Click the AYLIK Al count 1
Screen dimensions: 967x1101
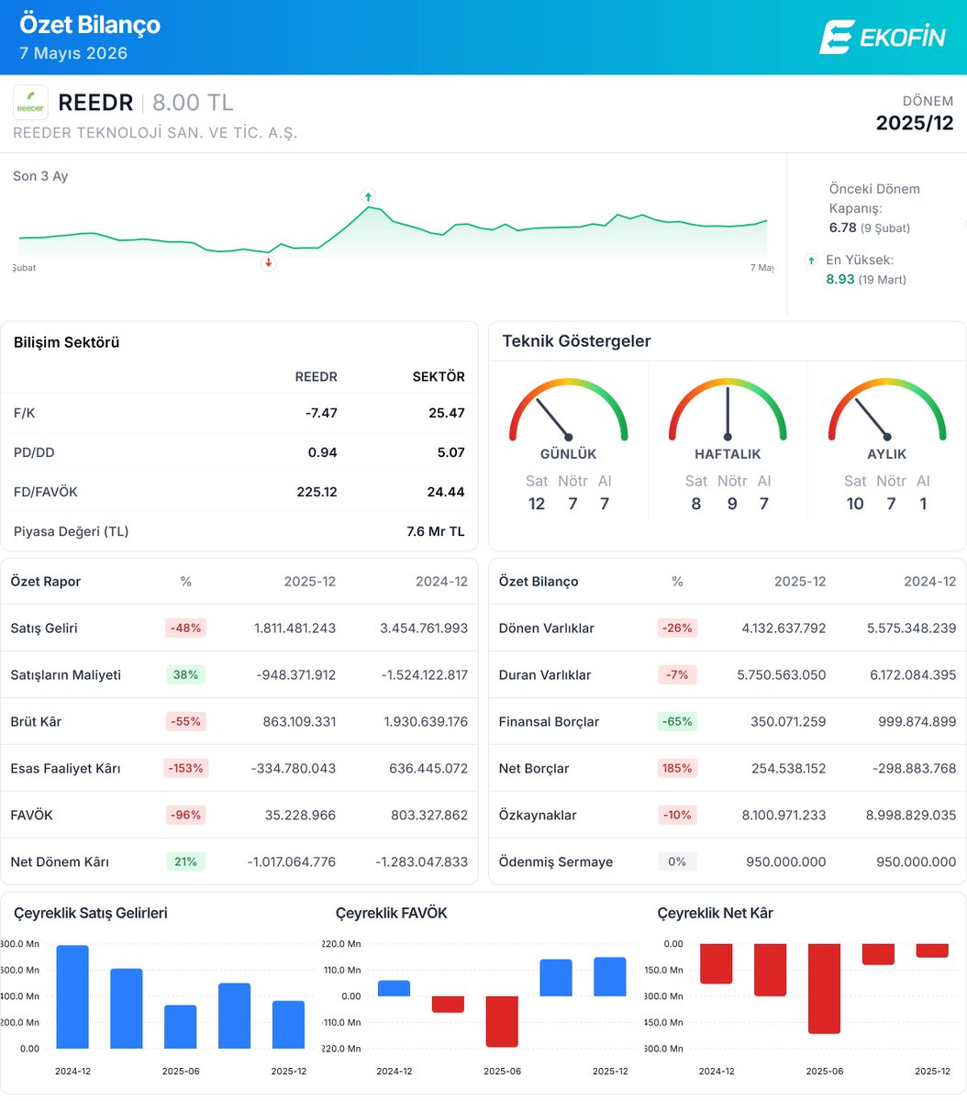pyautogui.click(x=923, y=504)
